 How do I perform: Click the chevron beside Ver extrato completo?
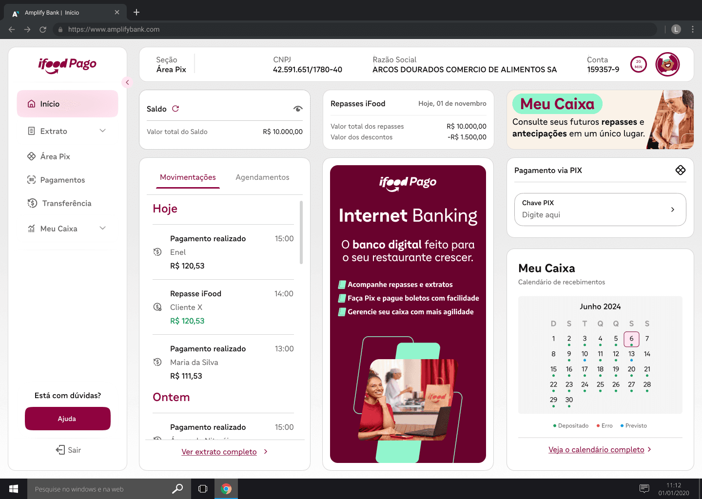click(266, 452)
